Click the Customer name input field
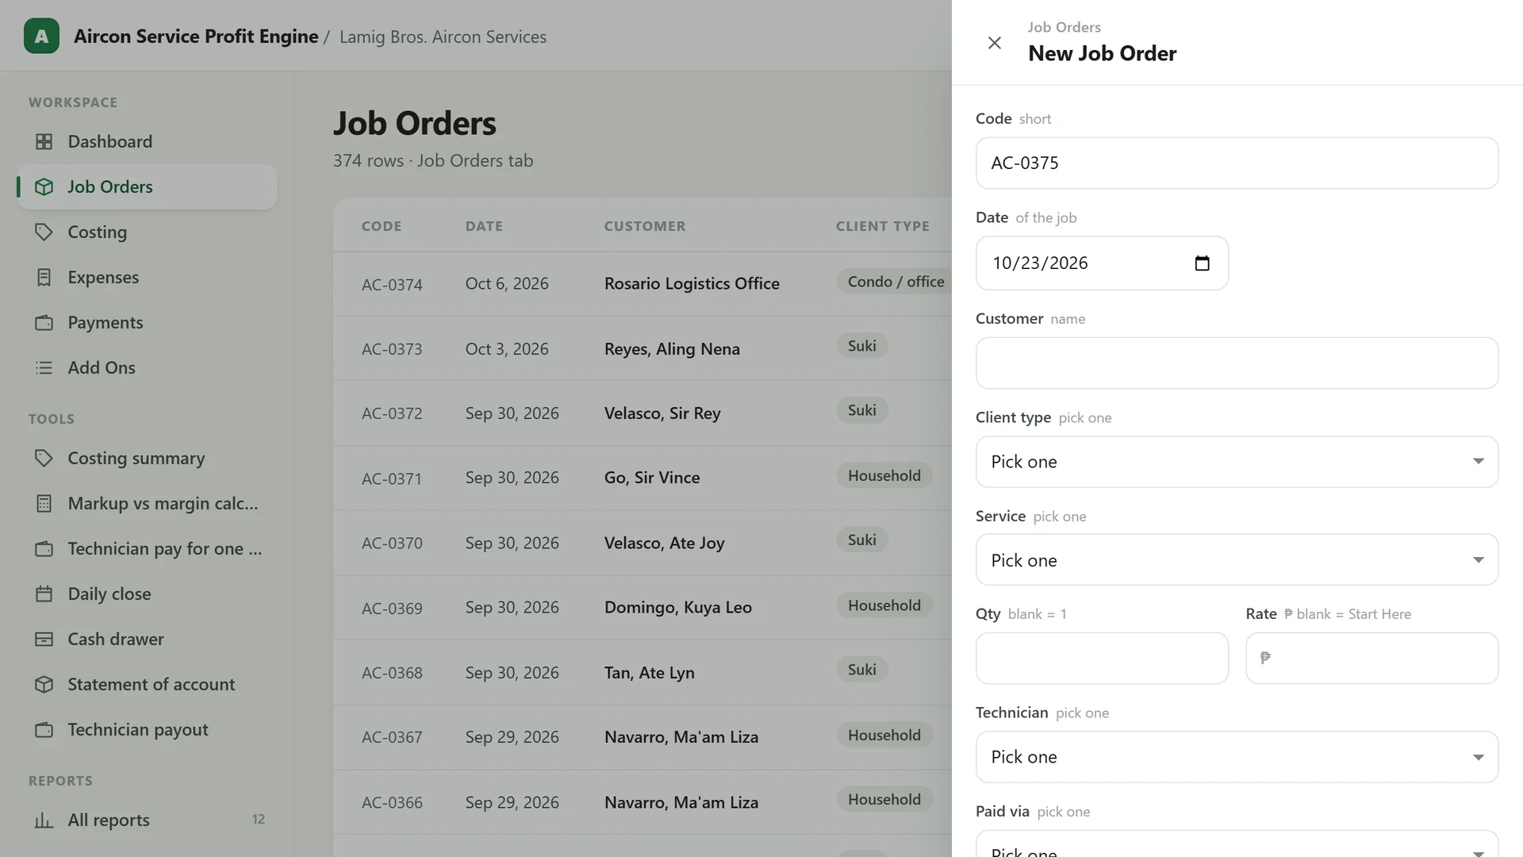Viewport: 1523px width, 857px height. [1237, 363]
